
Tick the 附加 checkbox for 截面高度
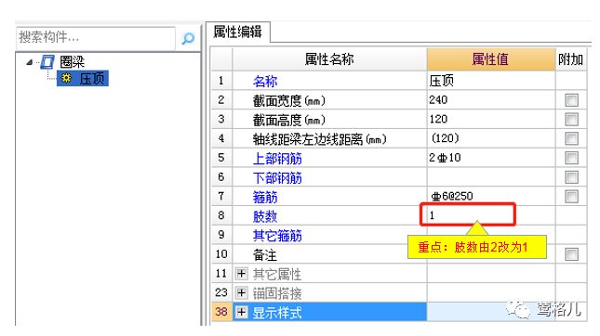571,120
